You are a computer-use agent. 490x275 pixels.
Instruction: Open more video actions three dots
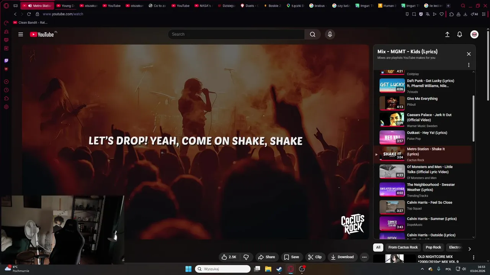(x=364, y=257)
